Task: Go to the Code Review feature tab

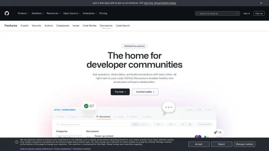Action: tap(89, 26)
